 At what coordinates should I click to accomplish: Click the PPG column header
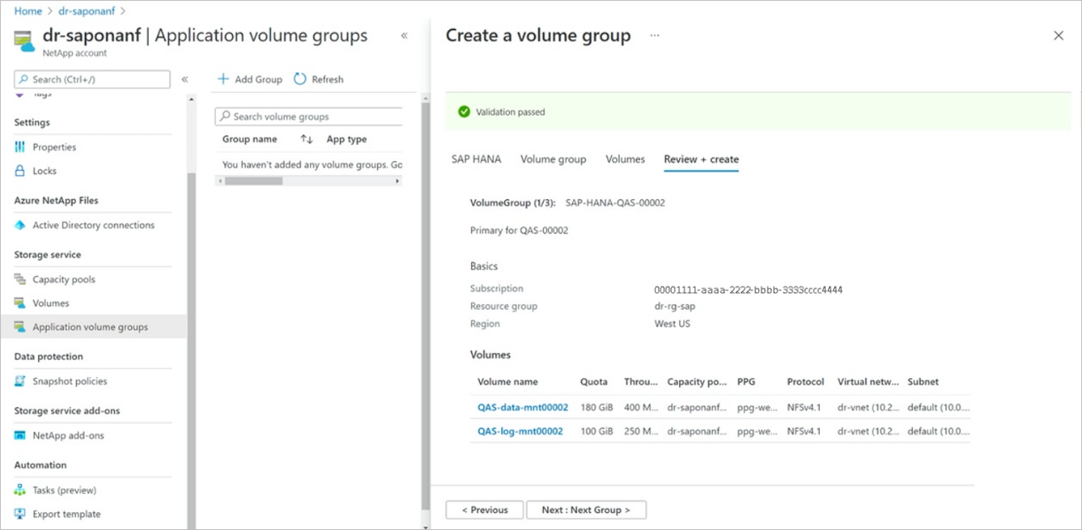pos(746,381)
